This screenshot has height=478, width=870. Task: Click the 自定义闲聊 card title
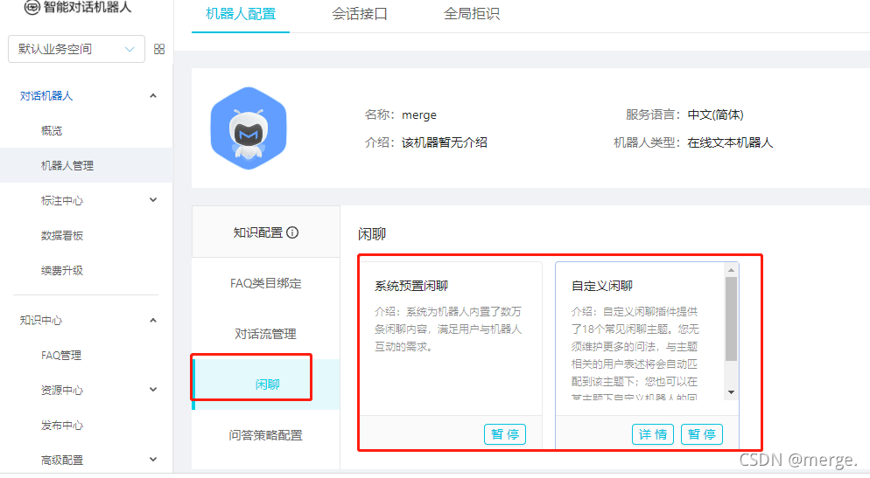(602, 286)
